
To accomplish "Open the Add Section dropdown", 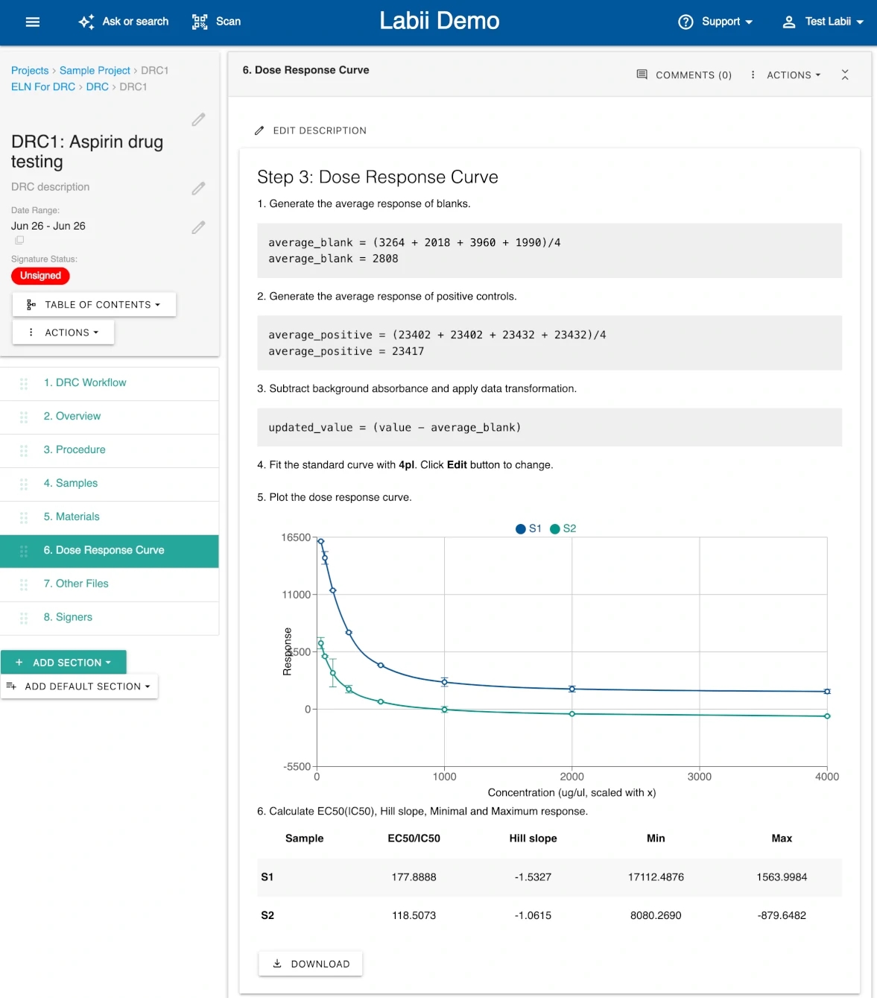I will pos(63,663).
